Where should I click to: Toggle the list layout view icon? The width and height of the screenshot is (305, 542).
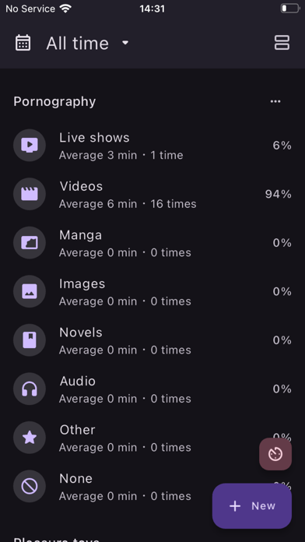(x=282, y=43)
